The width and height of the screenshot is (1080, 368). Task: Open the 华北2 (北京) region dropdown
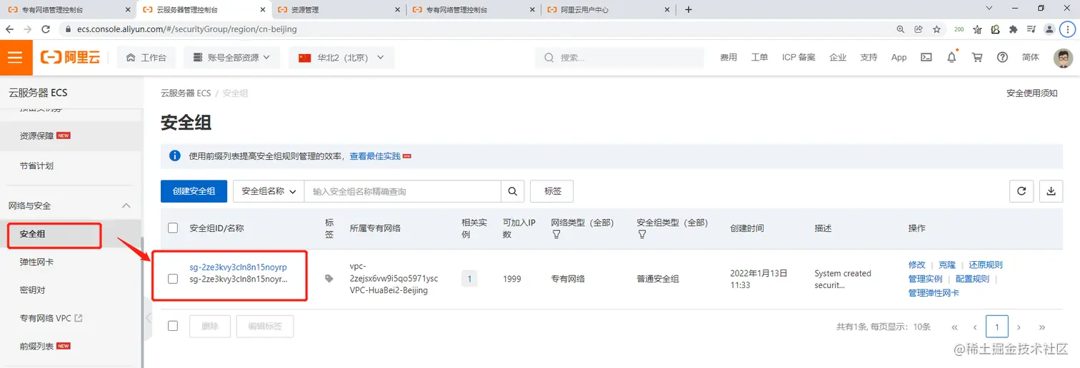point(341,58)
